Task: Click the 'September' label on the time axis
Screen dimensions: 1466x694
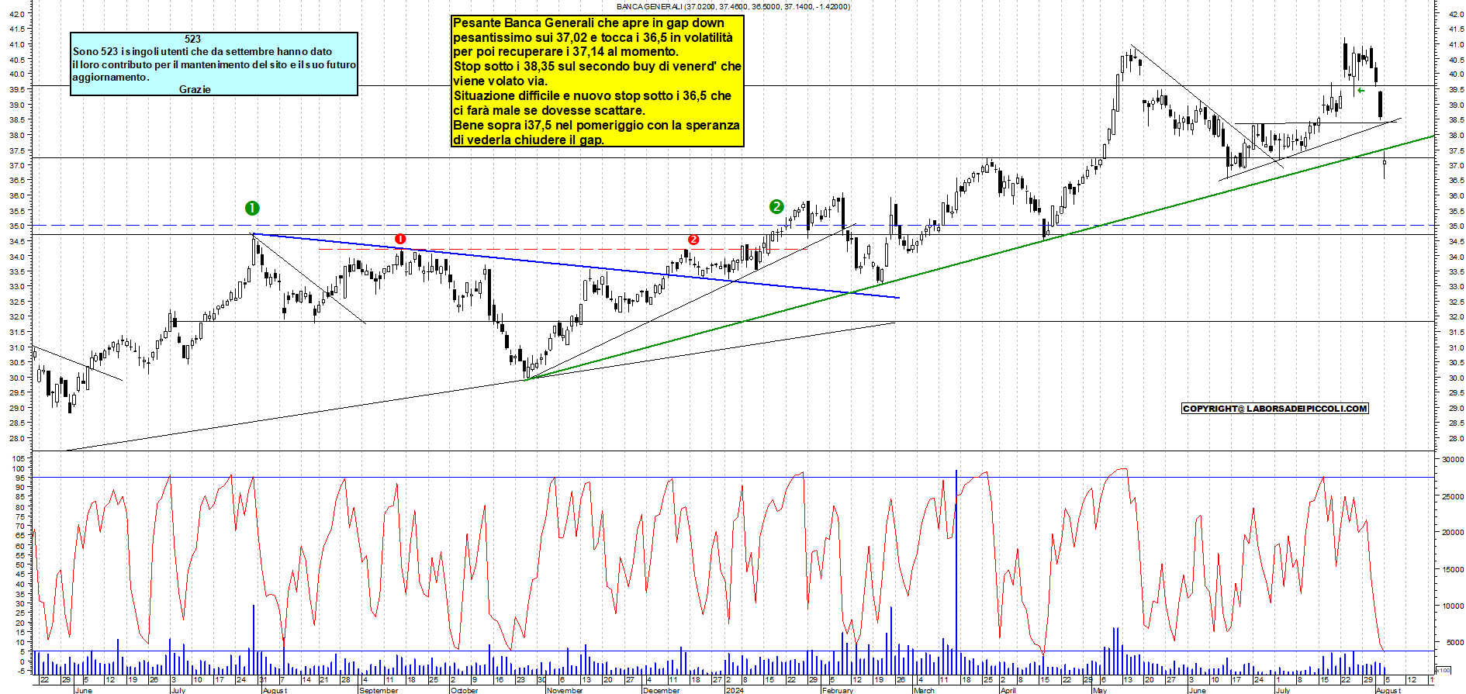Action: click(379, 690)
